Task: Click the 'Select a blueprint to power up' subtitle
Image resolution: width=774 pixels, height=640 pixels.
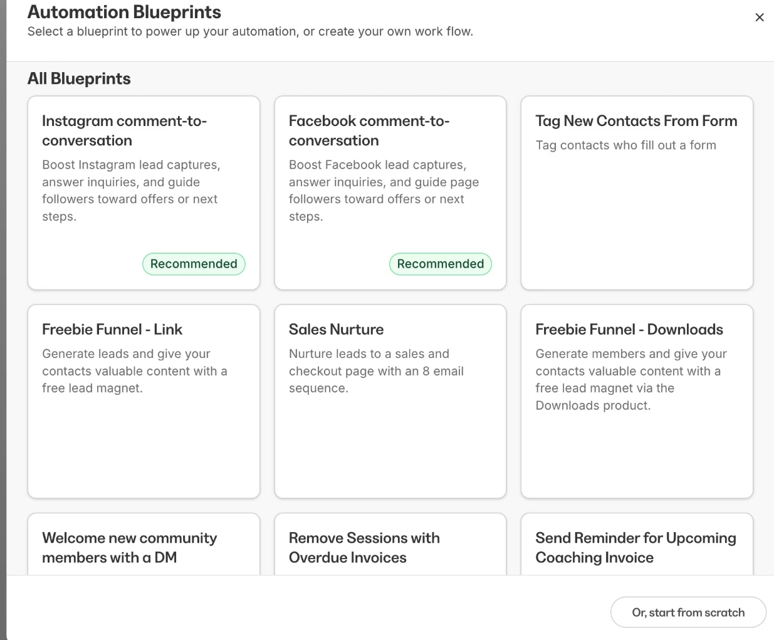Action: pyautogui.click(x=250, y=31)
